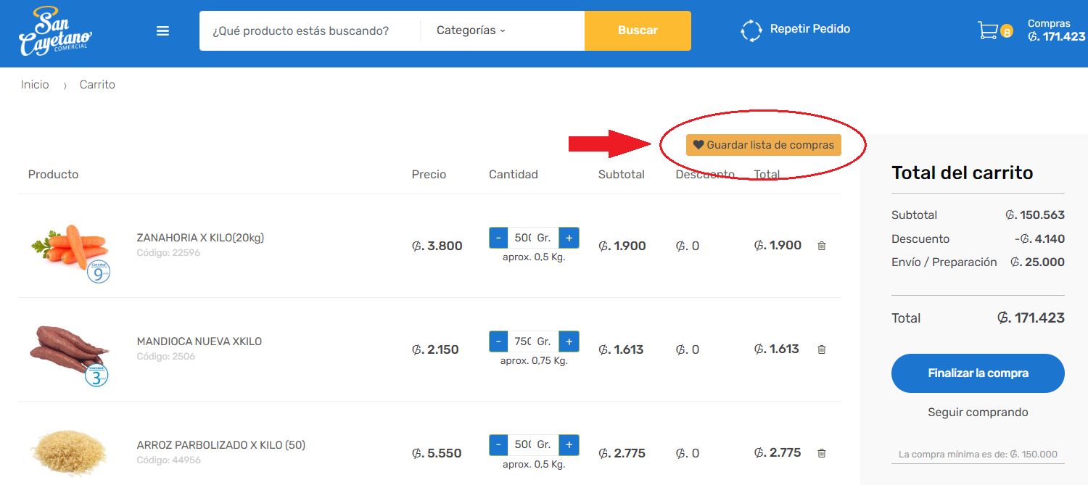Image resolution: width=1088 pixels, height=485 pixels.
Task: Open the shopping cart icon
Action: 988,30
